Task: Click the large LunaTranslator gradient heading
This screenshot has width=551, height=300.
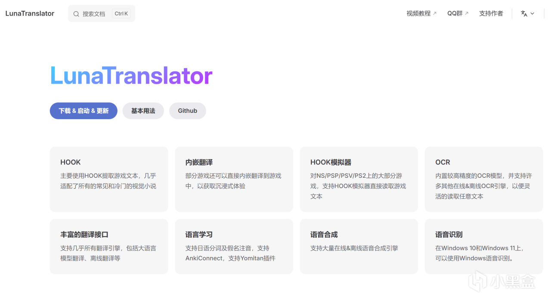Action: 131,76
